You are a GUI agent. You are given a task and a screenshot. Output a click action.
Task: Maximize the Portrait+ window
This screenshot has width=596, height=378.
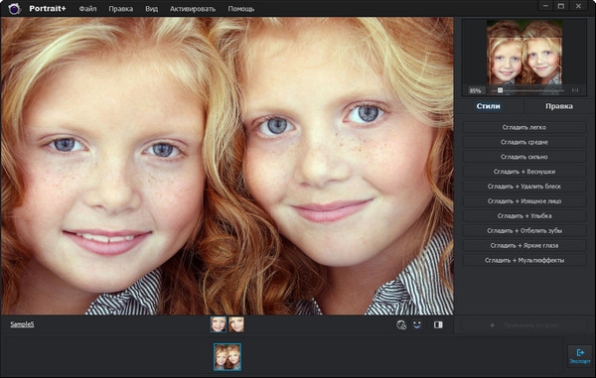561,6
